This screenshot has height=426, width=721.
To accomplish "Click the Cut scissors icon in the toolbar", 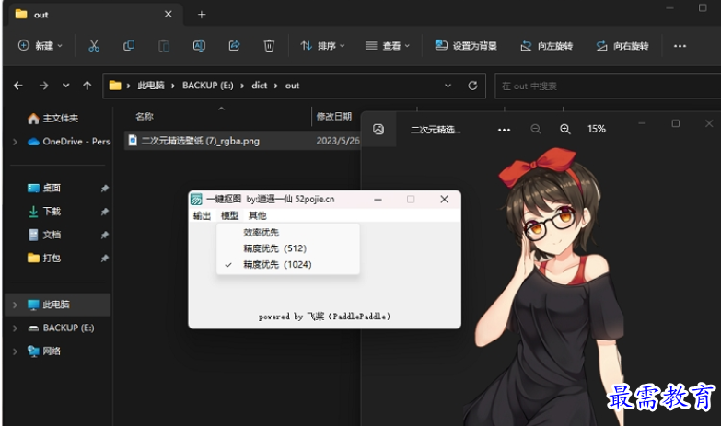I will pos(94,45).
